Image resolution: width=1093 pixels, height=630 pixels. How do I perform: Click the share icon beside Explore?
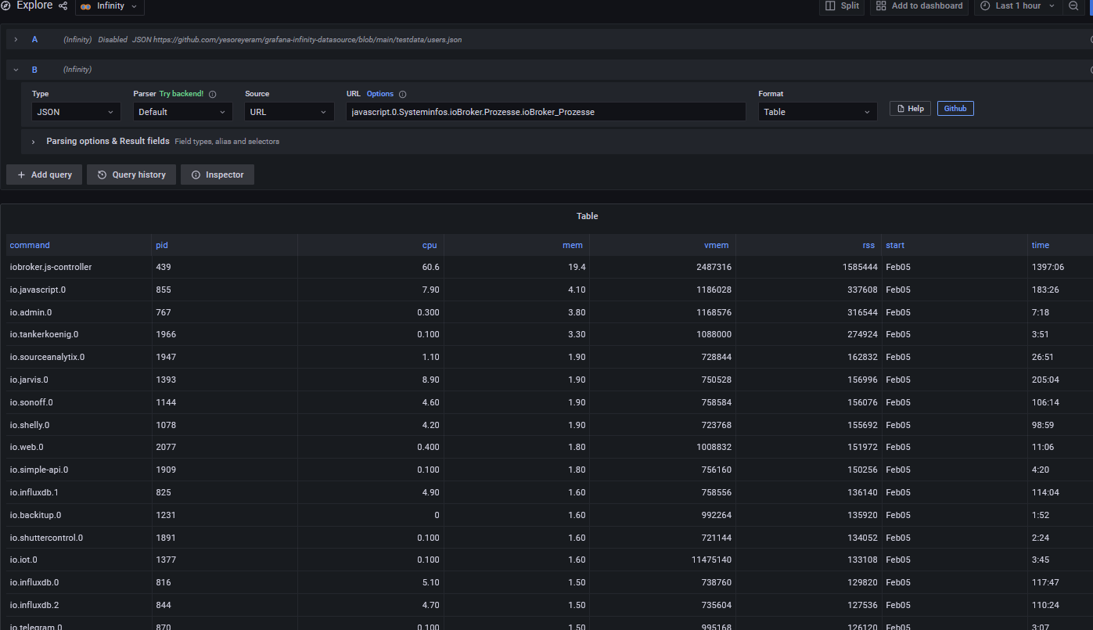(x=63, y=5)
